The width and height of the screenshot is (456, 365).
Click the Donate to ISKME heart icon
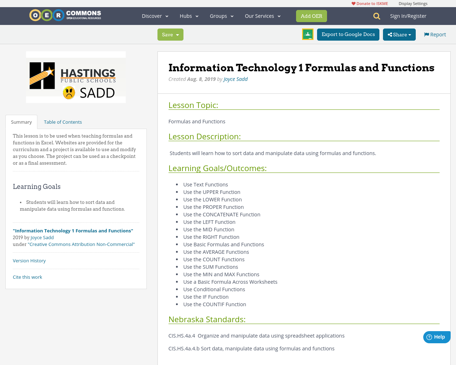coord(353,3)
